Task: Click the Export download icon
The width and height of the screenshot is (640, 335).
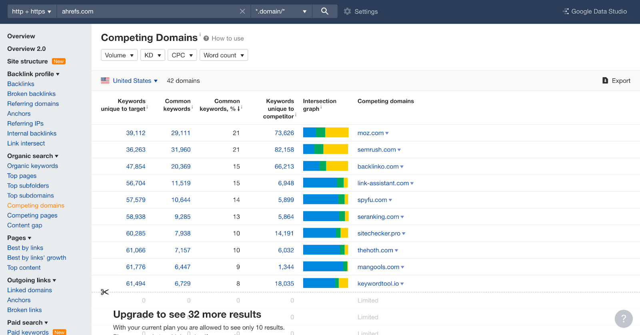Action: [605, 80]
